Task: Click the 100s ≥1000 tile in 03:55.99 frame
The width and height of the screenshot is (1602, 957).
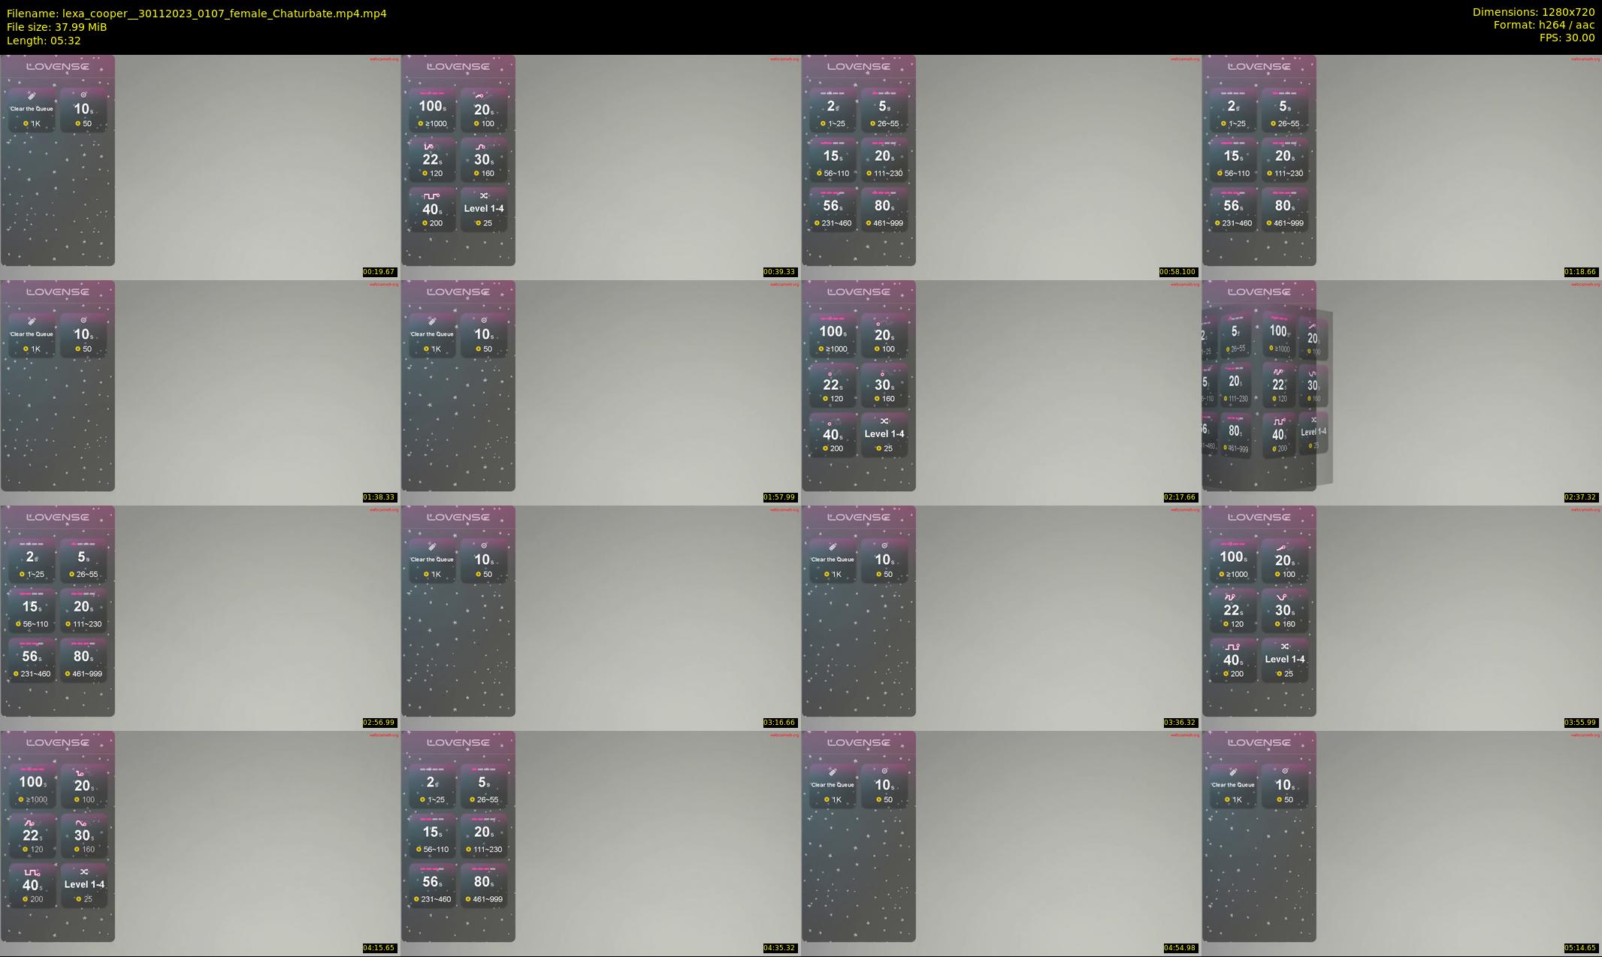Action: tap(1233, 560)
